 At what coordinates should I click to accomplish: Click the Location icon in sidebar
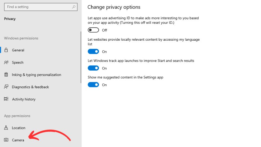pyautogui.click(x=6, y=128)
